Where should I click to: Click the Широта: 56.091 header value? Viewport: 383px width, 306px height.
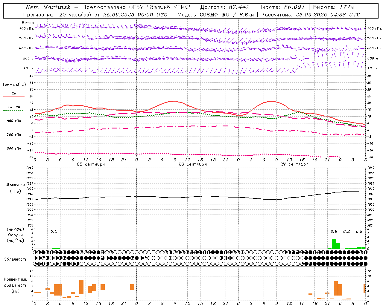(x=281, y=7)
